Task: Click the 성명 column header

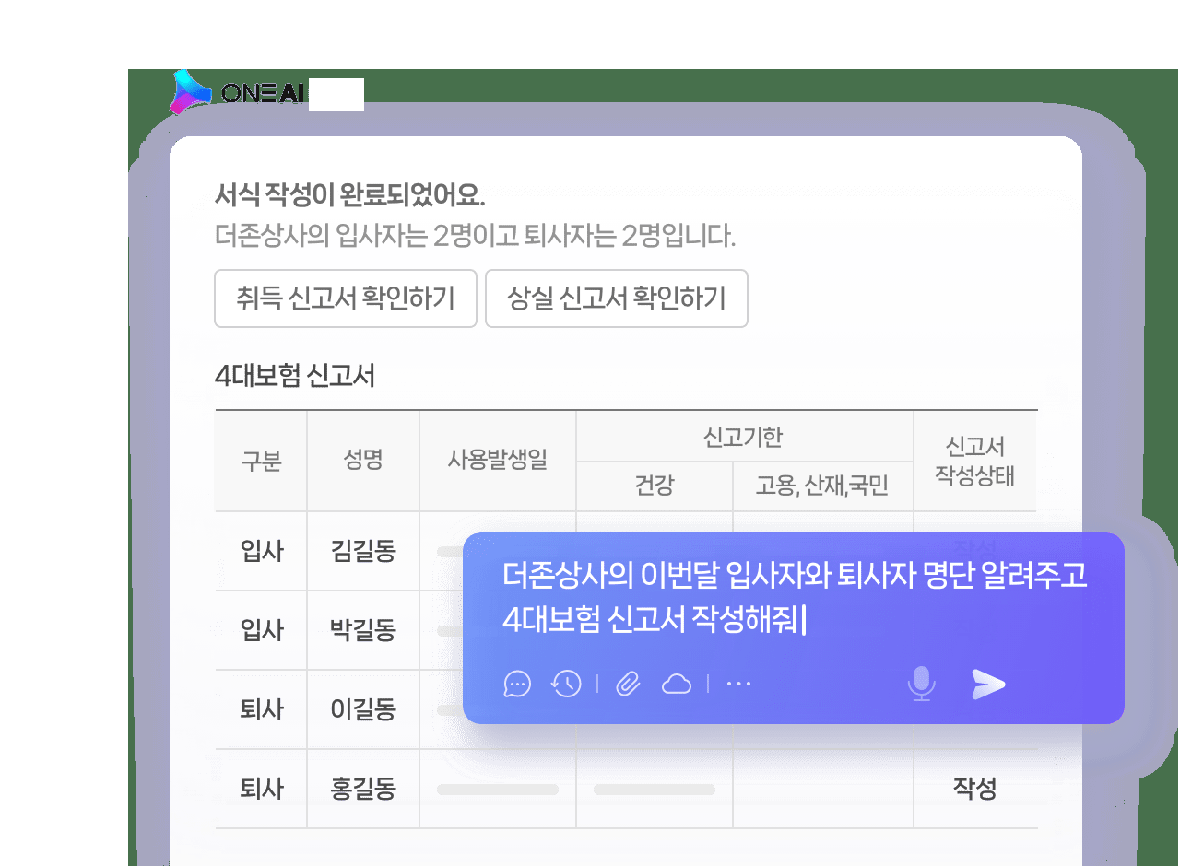Action: tap(363, 460)
